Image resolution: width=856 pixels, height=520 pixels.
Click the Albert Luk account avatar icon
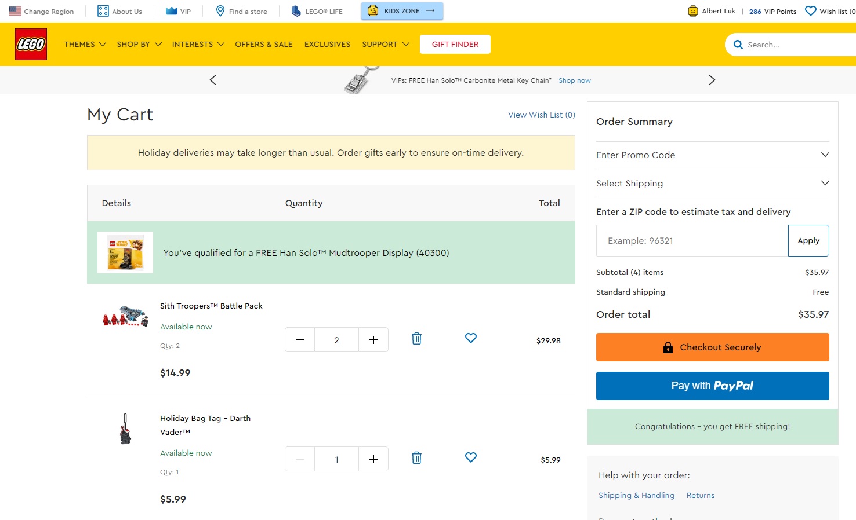693,11
